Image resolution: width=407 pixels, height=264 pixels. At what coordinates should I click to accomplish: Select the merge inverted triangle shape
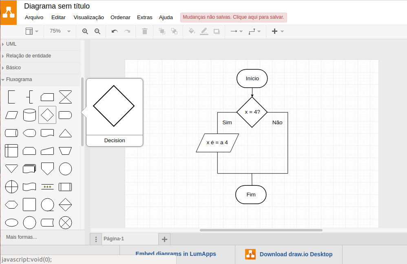[x=12, y=169]
